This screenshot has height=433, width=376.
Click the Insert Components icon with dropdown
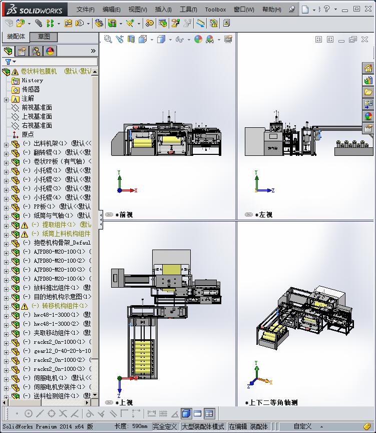point(21,23)
